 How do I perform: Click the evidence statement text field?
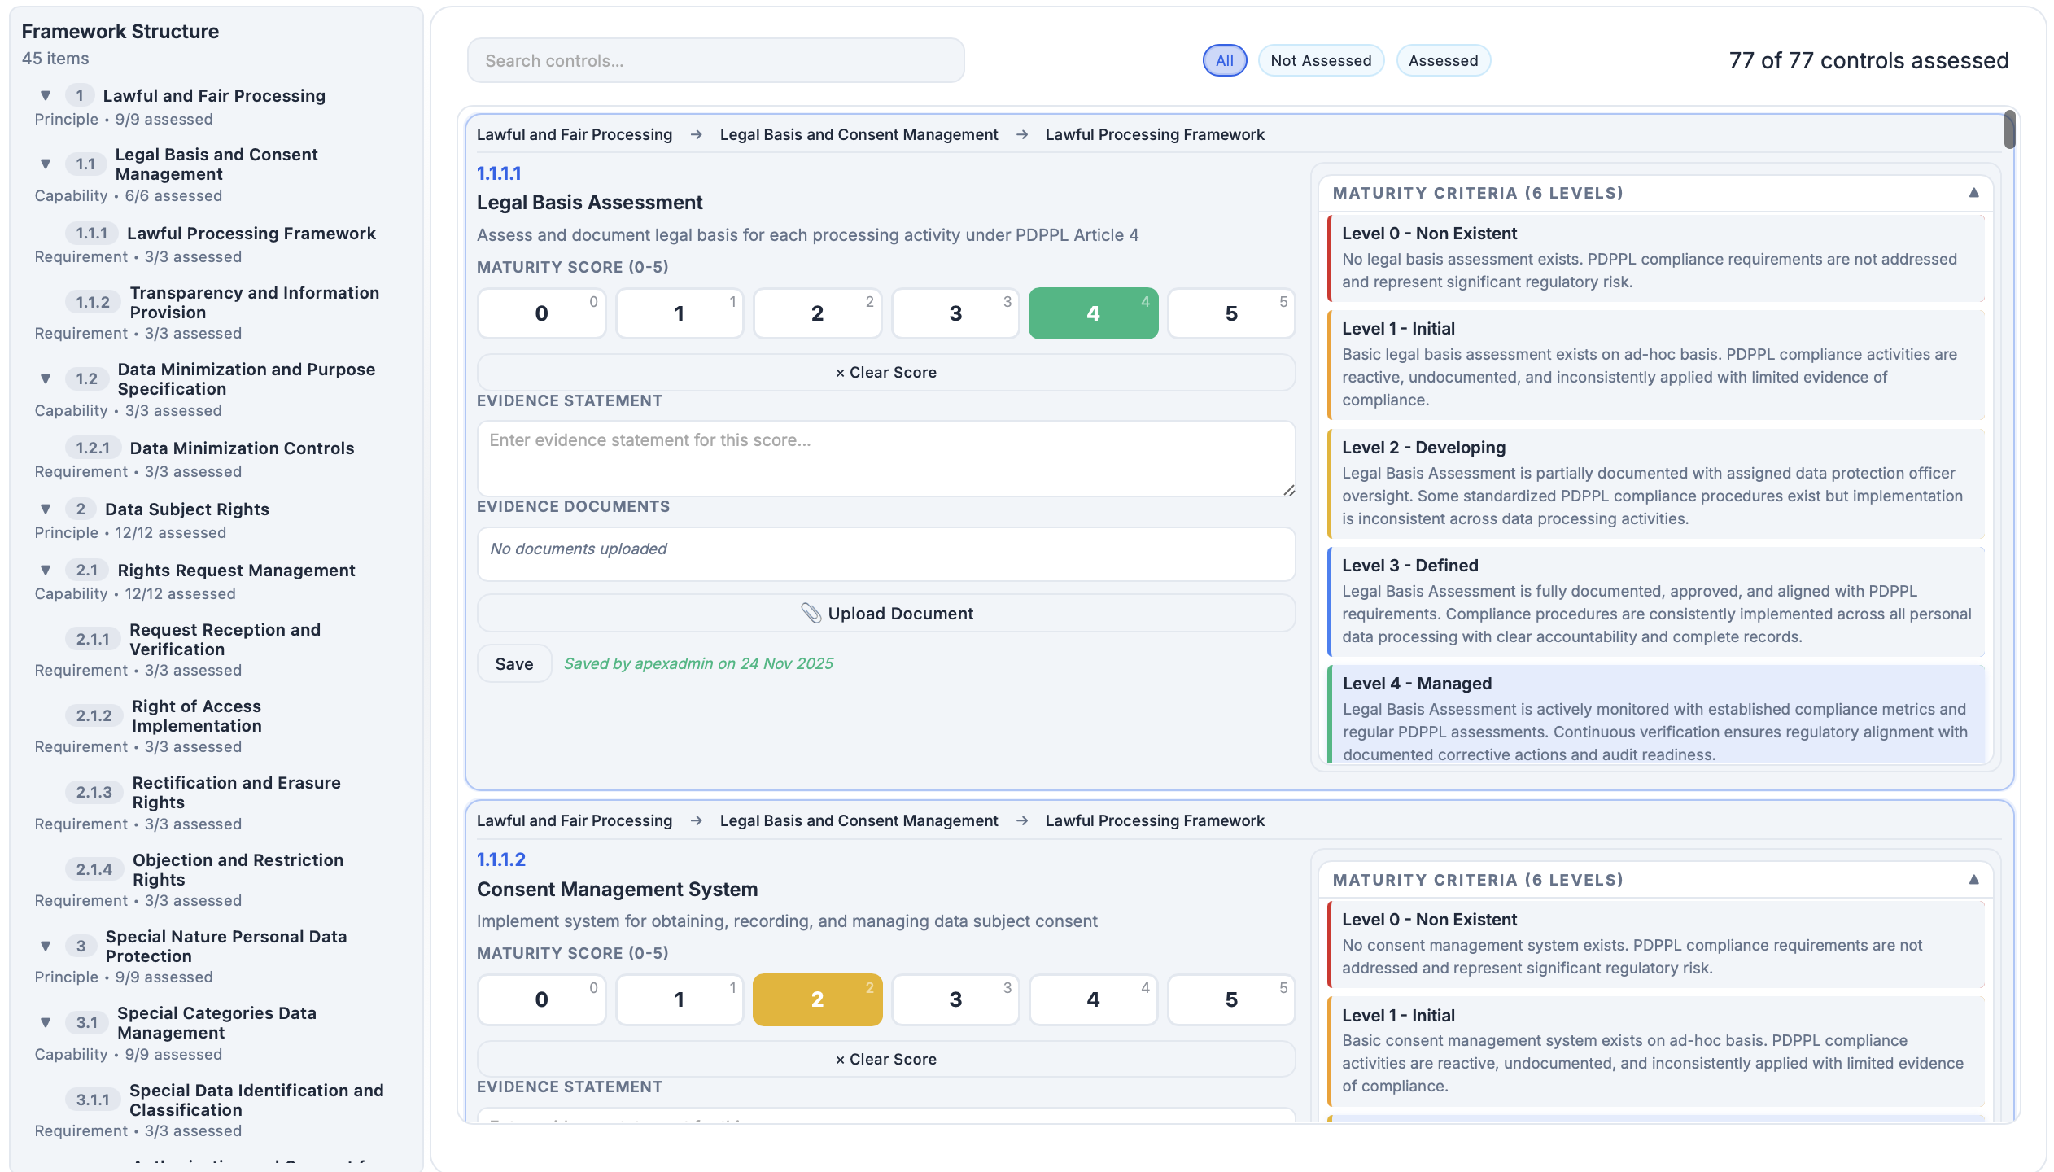click(885, 458)
